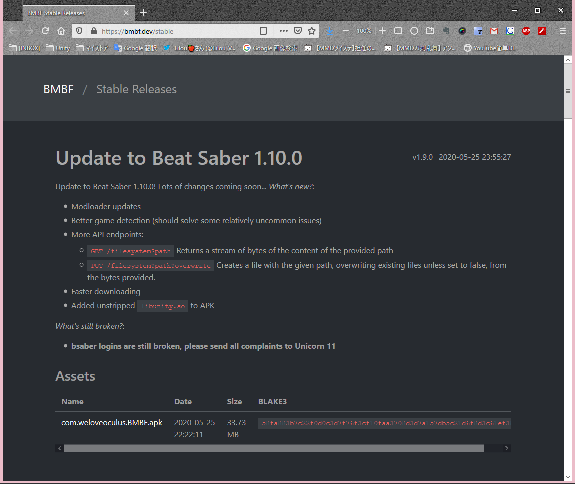The image size is (575, 484).
Task: Open Google 翻訳 bookmark
Action: 135,48
